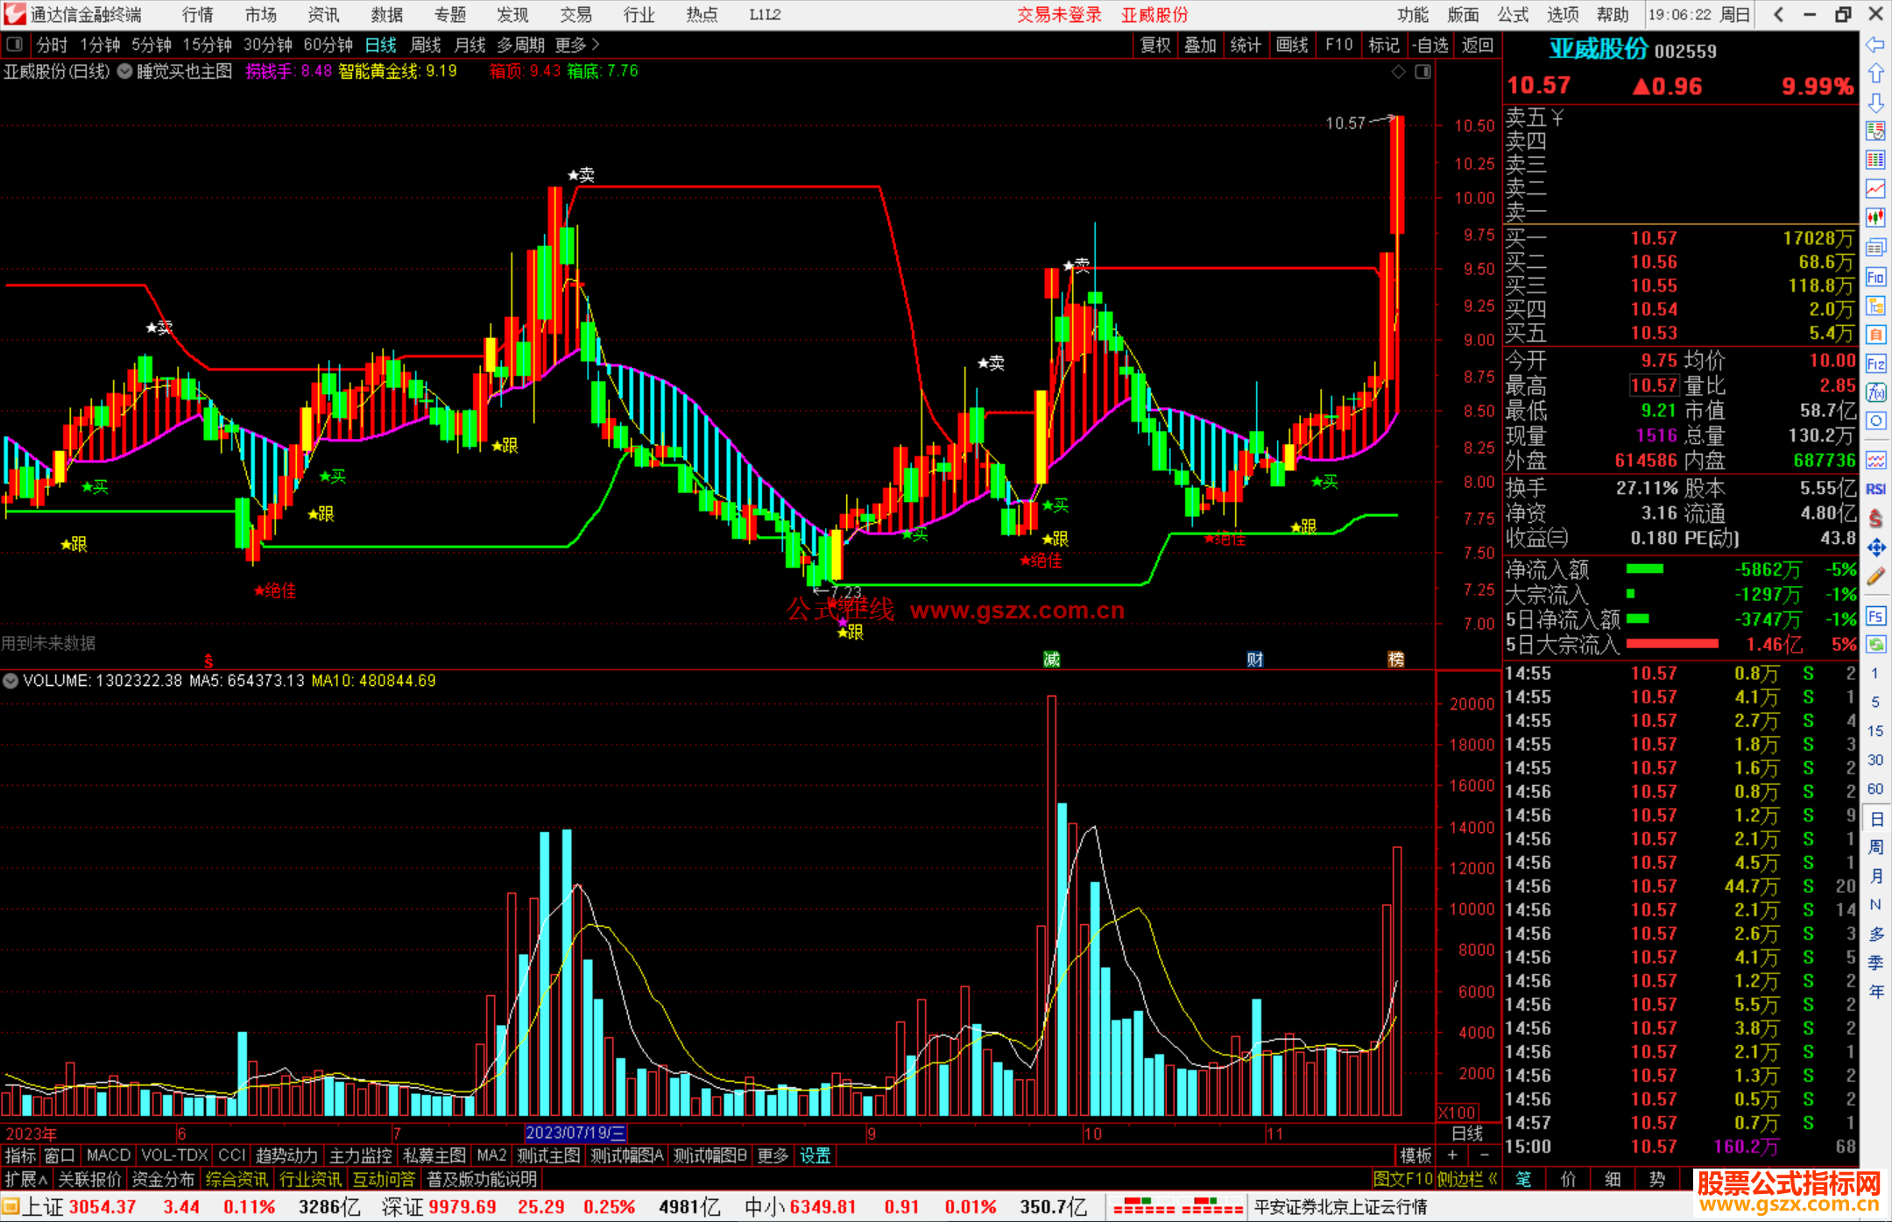
Task: Click the left arrow back icon in the sidebar
Action: [1875, 45]
